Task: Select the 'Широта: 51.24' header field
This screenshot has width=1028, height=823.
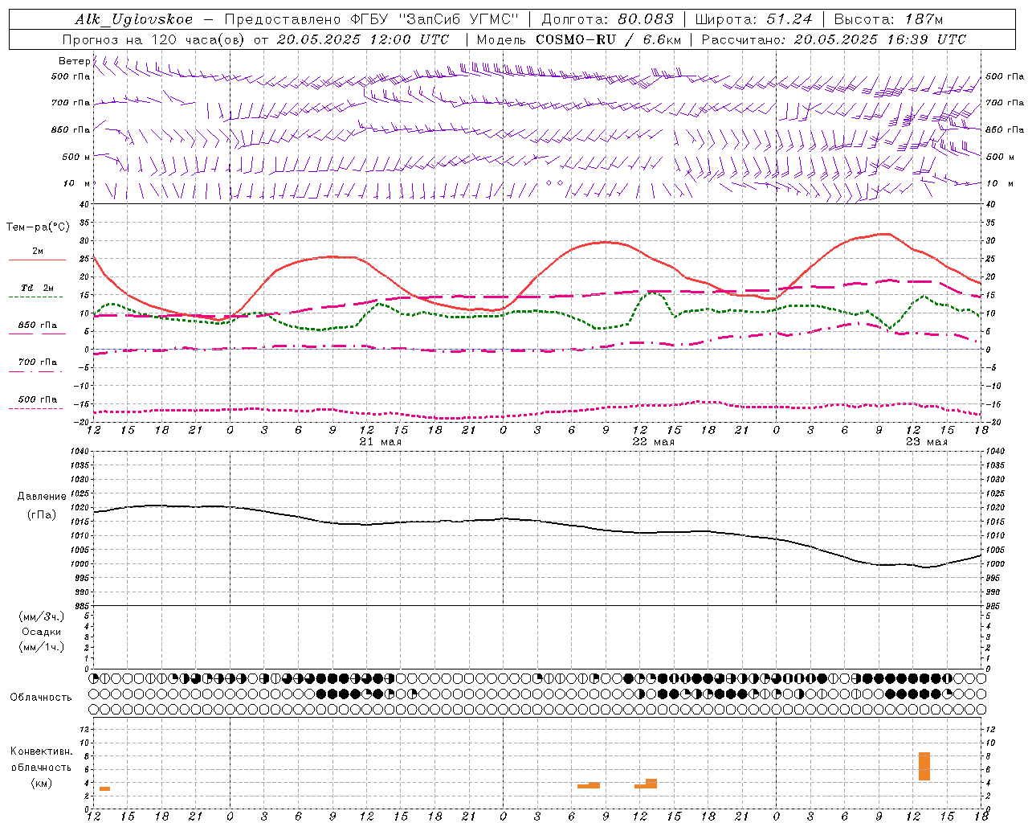Action: pyautogui.click(x=753, y=19)
